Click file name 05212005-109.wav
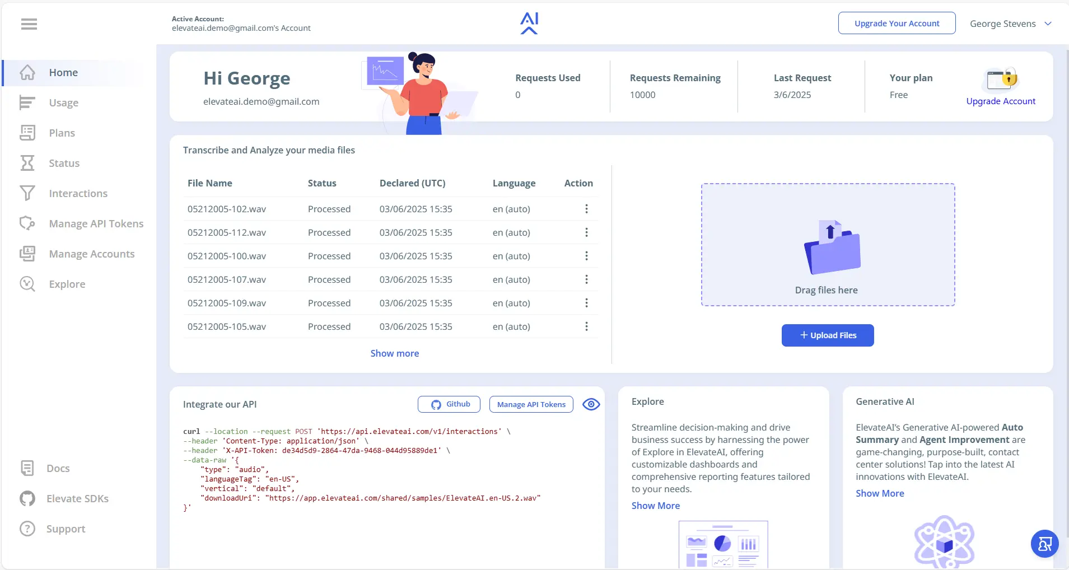 (x=227, y=303)
